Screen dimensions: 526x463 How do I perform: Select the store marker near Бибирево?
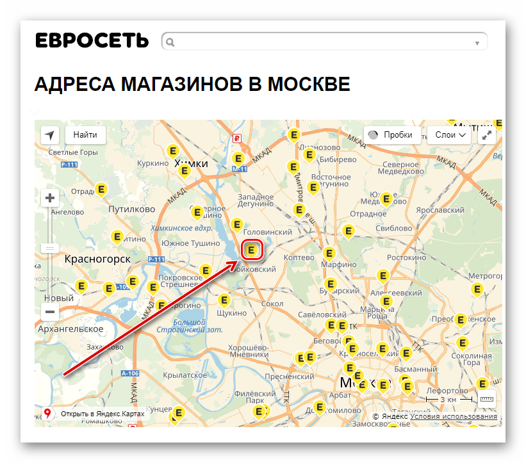point(309,155)
